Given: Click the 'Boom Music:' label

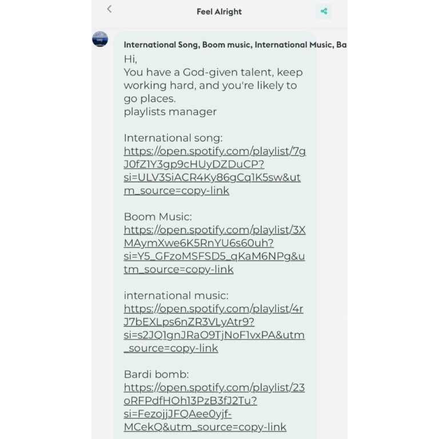Looking at the screenshot, I should (x=158, y=217).
